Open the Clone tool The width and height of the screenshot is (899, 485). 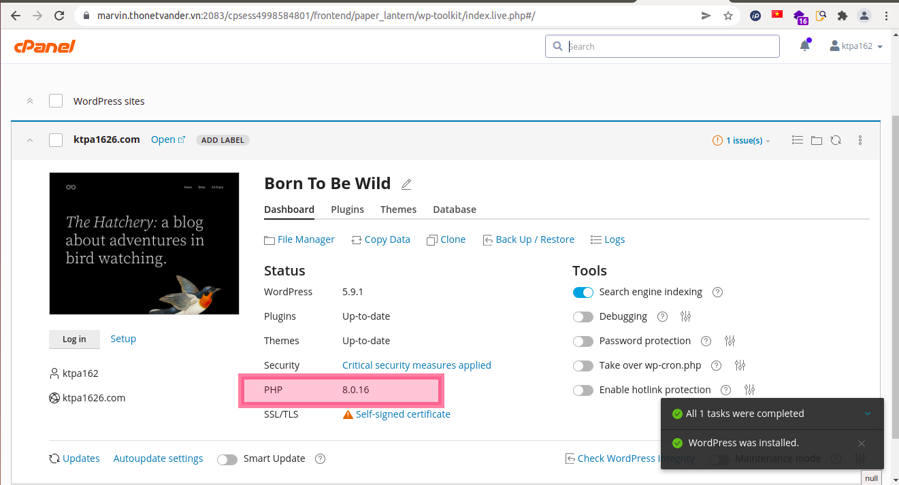446,239
